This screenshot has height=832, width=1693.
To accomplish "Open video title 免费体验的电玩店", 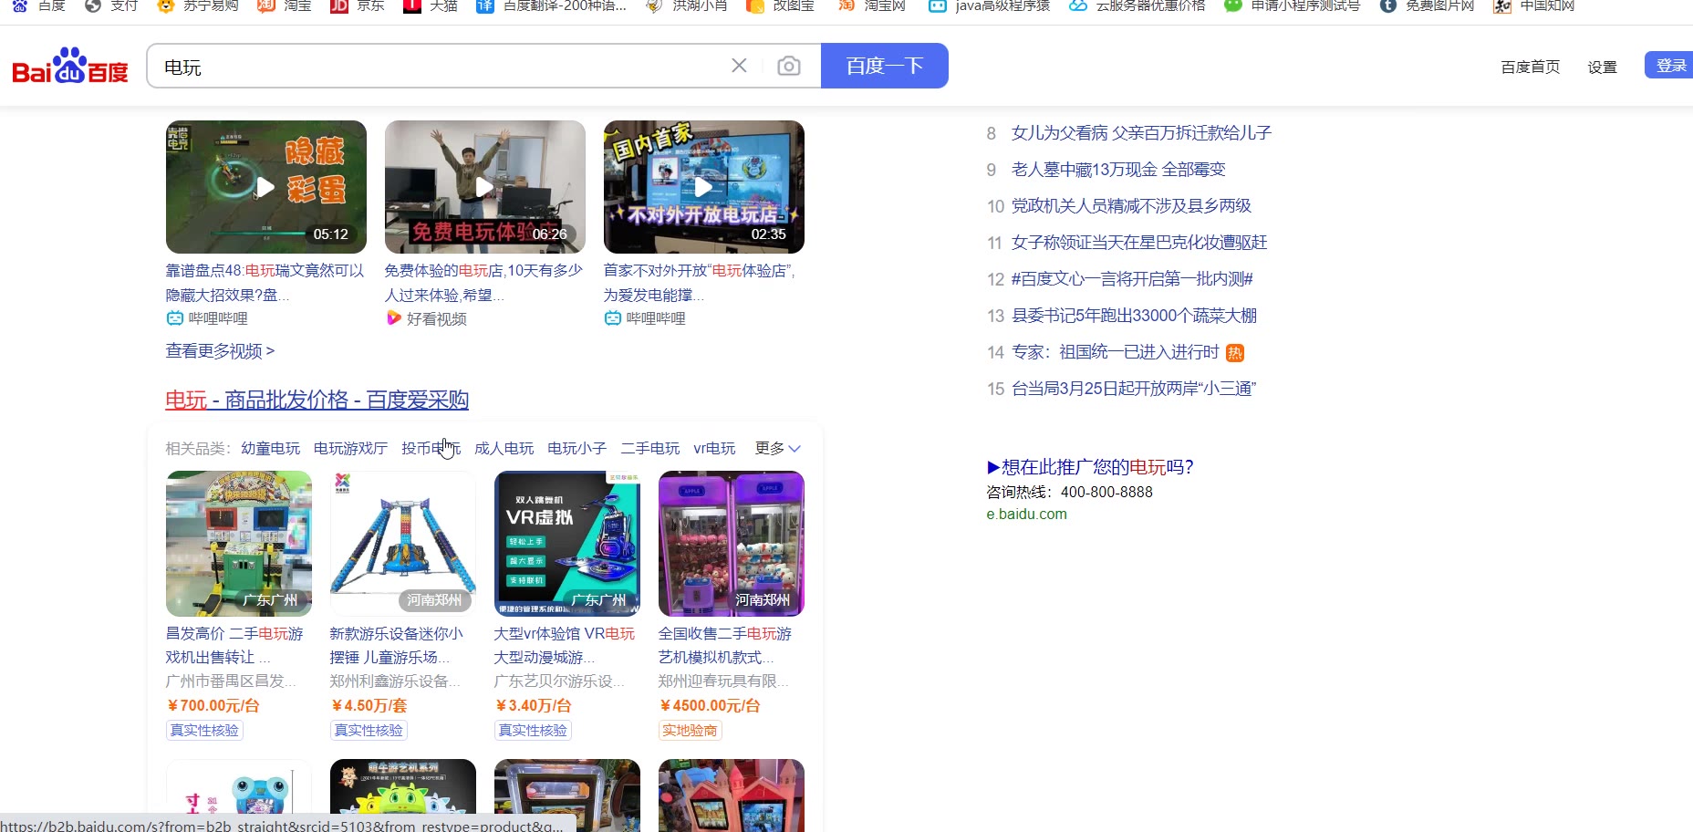I will [483, 283].
